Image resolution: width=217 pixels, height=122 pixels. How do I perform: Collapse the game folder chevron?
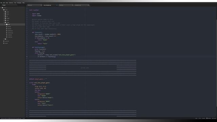click(2, 10)
